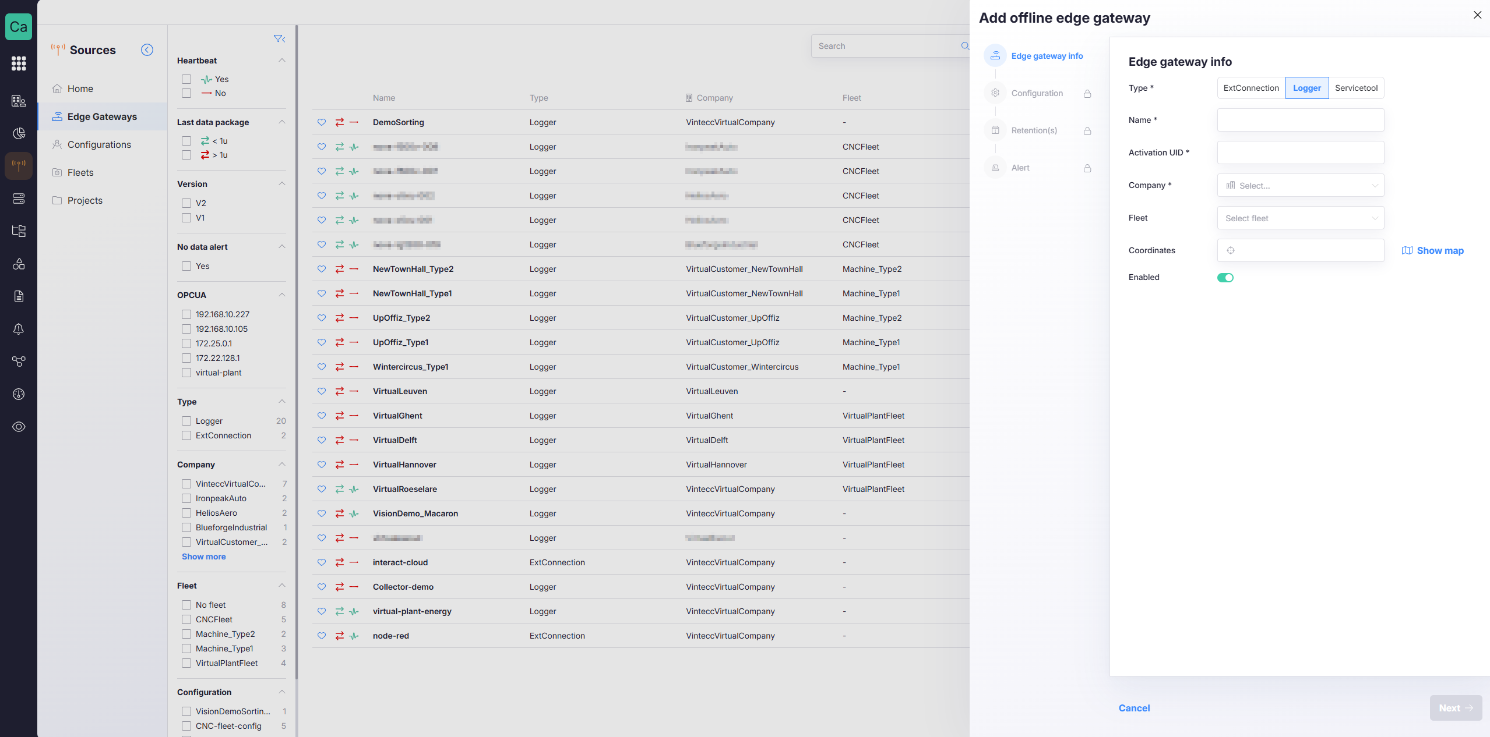Click heartbeat icon on VirtualRoeselare row
Image resolution: width=1490 pixels, height=737 pixels.
coord(354,489)
